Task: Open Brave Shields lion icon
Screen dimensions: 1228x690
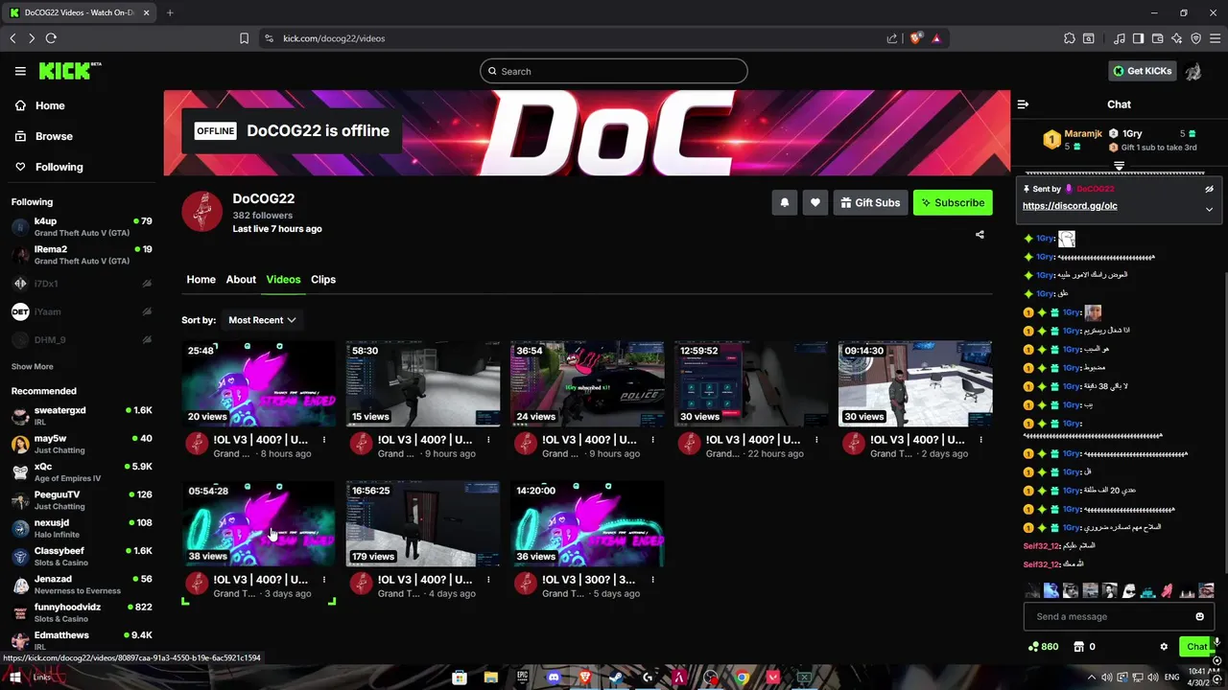Action: click(x=916, y=38)
